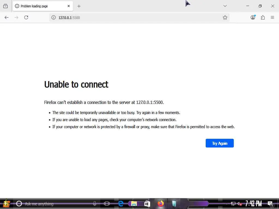Image resolution: width=279 pixels, height=209 pixels.
Task: Open the Extensions puzzle icon
Action: coord(263,17)
